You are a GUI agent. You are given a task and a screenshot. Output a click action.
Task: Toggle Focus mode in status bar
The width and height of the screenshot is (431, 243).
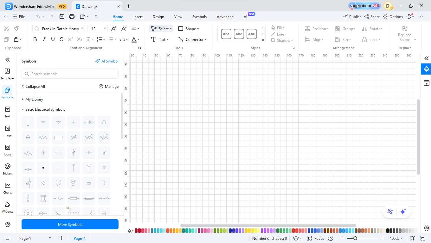(316, 238)
